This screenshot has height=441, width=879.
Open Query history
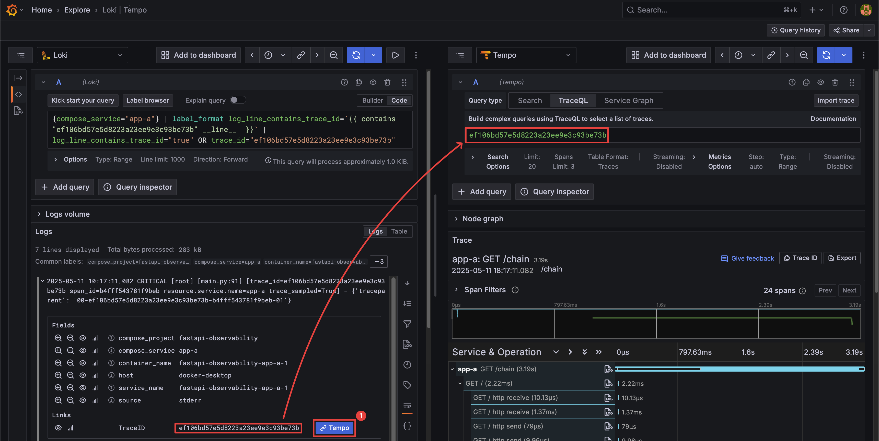pos(796,30)
